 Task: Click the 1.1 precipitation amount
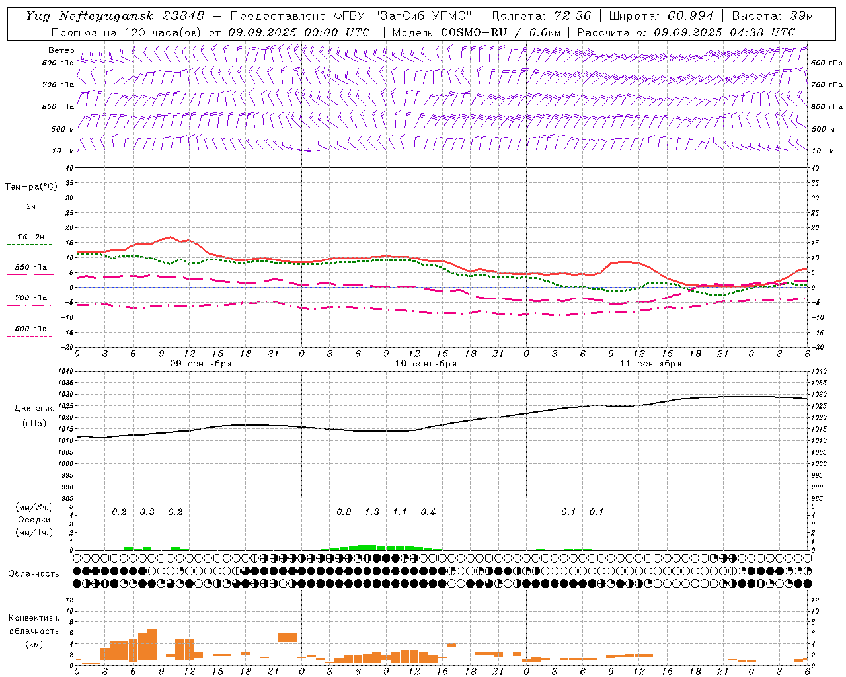[x=400, y=512]
